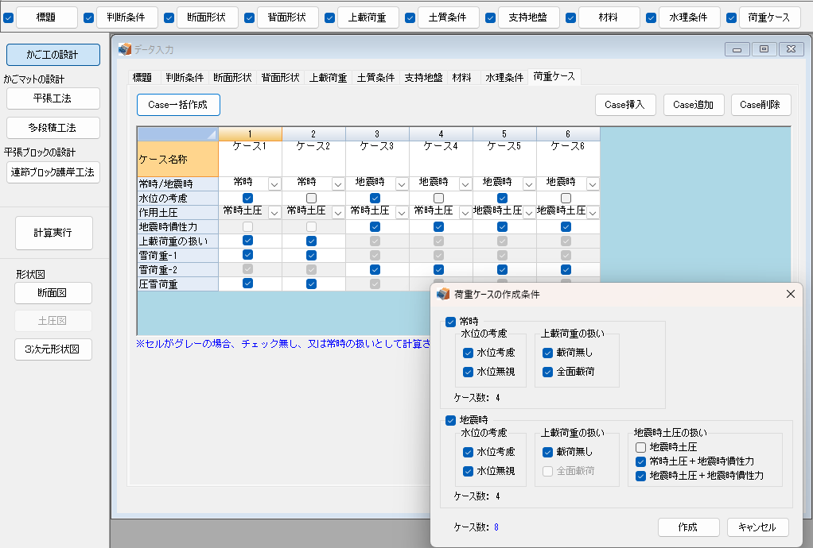
Task: Open 作用土圧 dropdown for ケース1
Action: pyautogui.click(x=274, y=213)
